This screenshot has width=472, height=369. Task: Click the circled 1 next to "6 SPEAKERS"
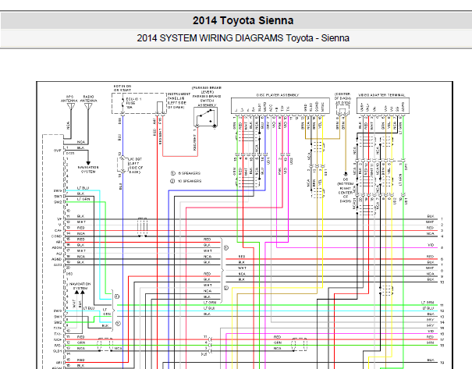point(172,173)
